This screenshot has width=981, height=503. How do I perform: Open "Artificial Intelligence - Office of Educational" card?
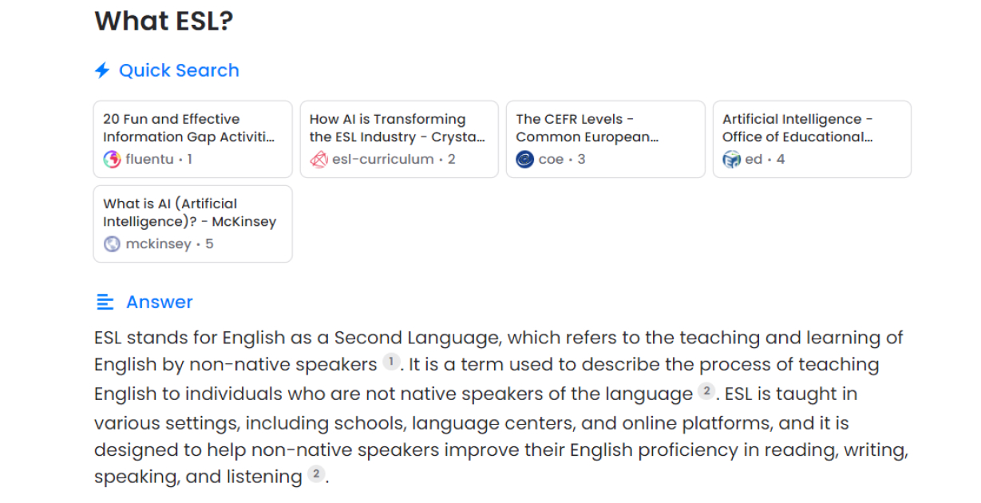pos(812,128)
